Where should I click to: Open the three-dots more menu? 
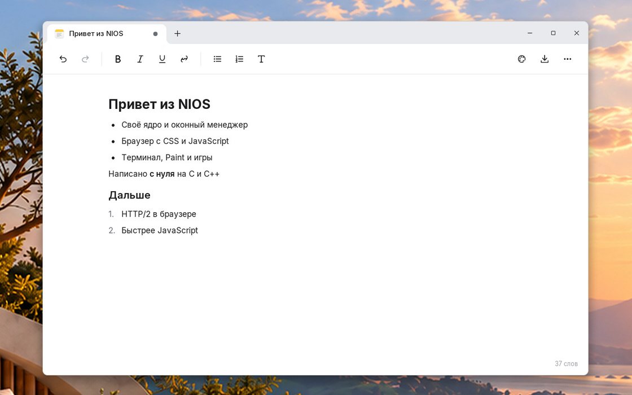tap(568, 59)
